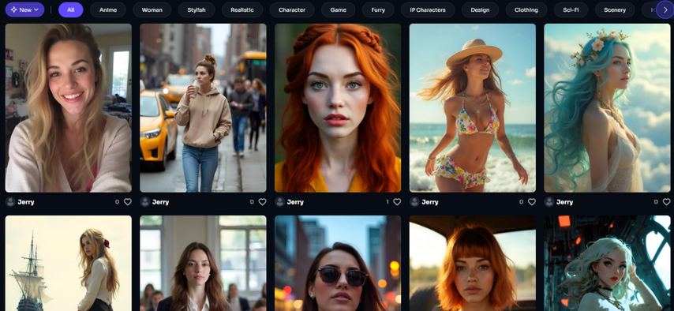Filter gallery by Scenery
The width and height of the screenshot is (674, 311).
(615, 9)
